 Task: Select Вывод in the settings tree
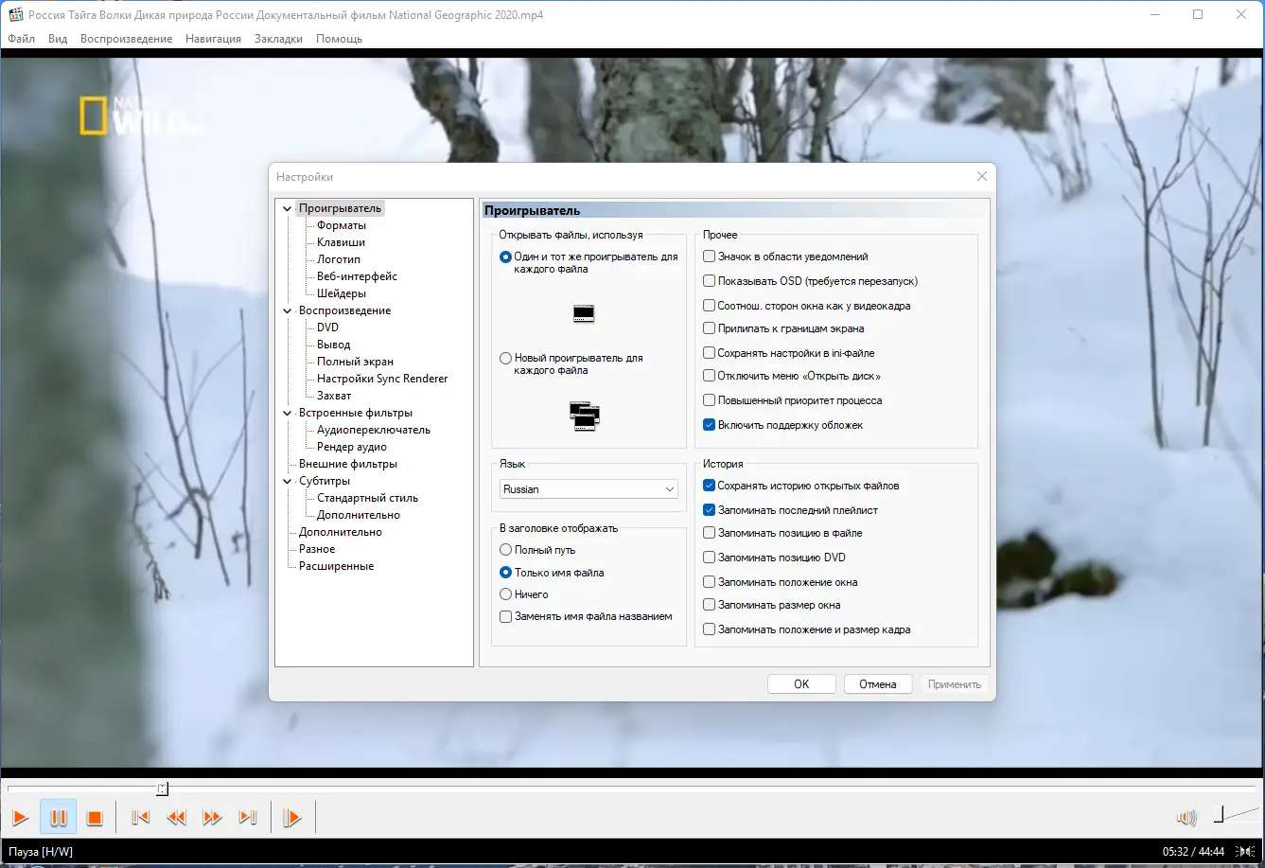(333, 345)
